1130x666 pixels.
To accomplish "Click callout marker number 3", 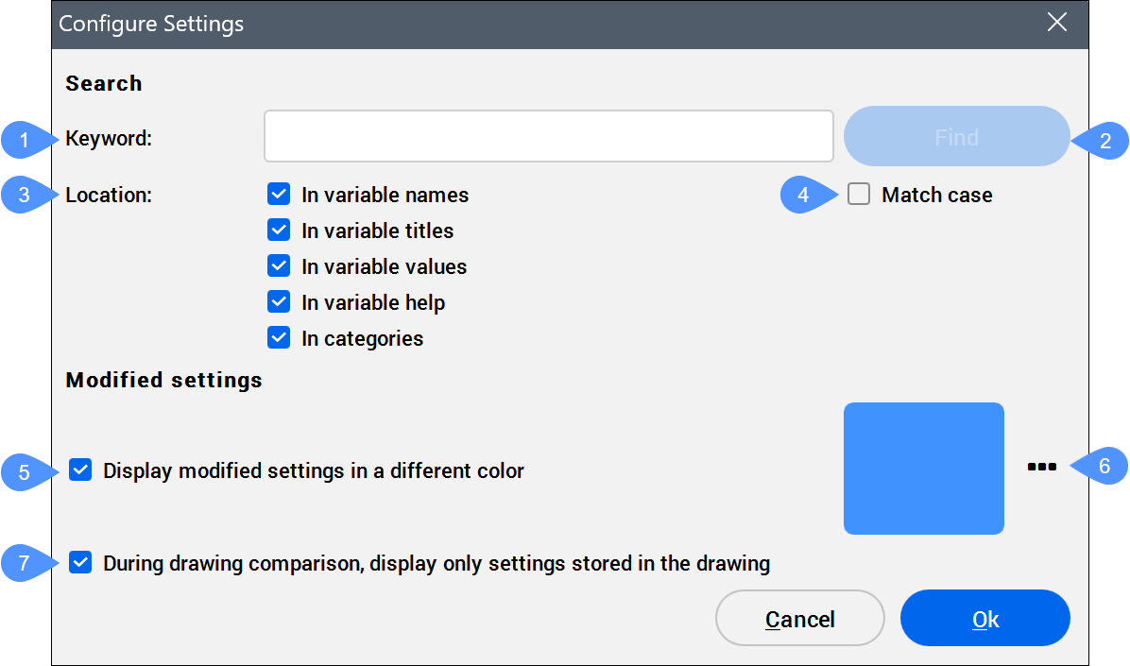I will [25, 196].
